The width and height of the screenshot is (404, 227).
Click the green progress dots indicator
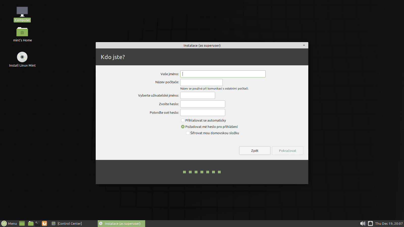[x=202, y=172]
